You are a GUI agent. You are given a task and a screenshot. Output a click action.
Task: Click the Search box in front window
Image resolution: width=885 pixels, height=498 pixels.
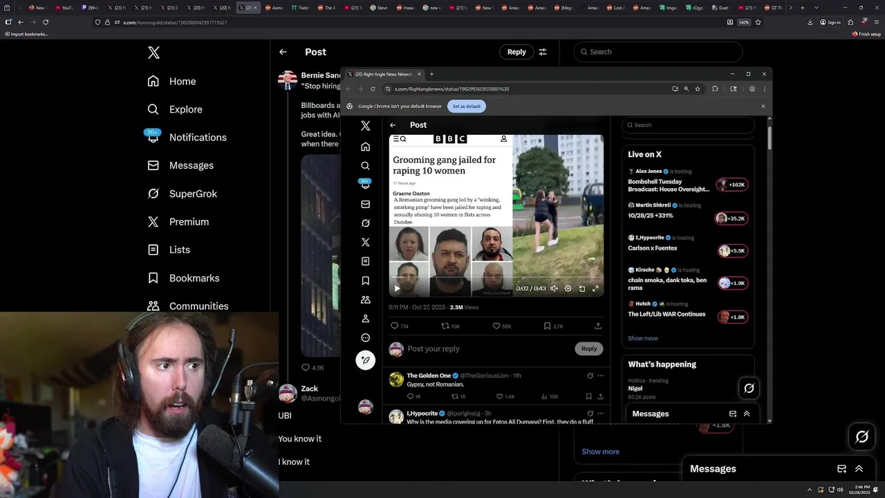pyautogui.click(x=688, y=125)
